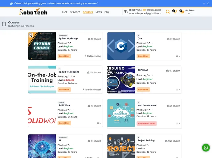Open the C++ course thumbnail
Viewport: 212px width, 158px height.
[121, 46]
